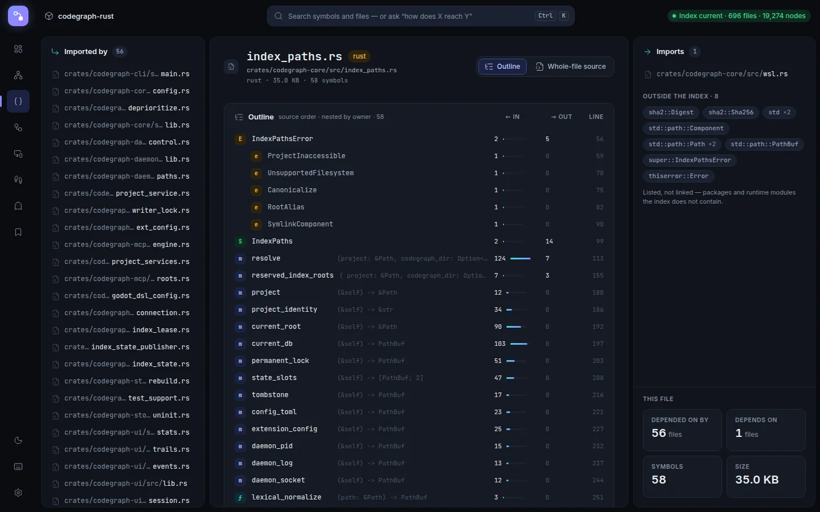
Task: Click the Depended On By 56 files card
Action: tap(682, 430)
